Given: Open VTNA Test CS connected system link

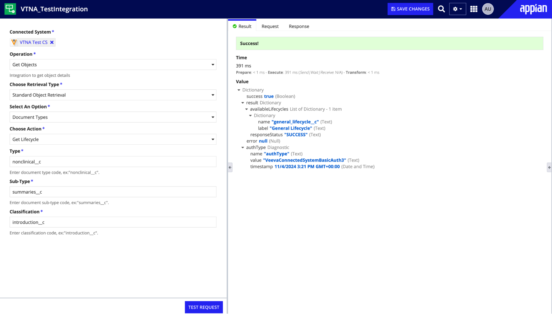Looking at the screenshot, I should tap(33, 42).
